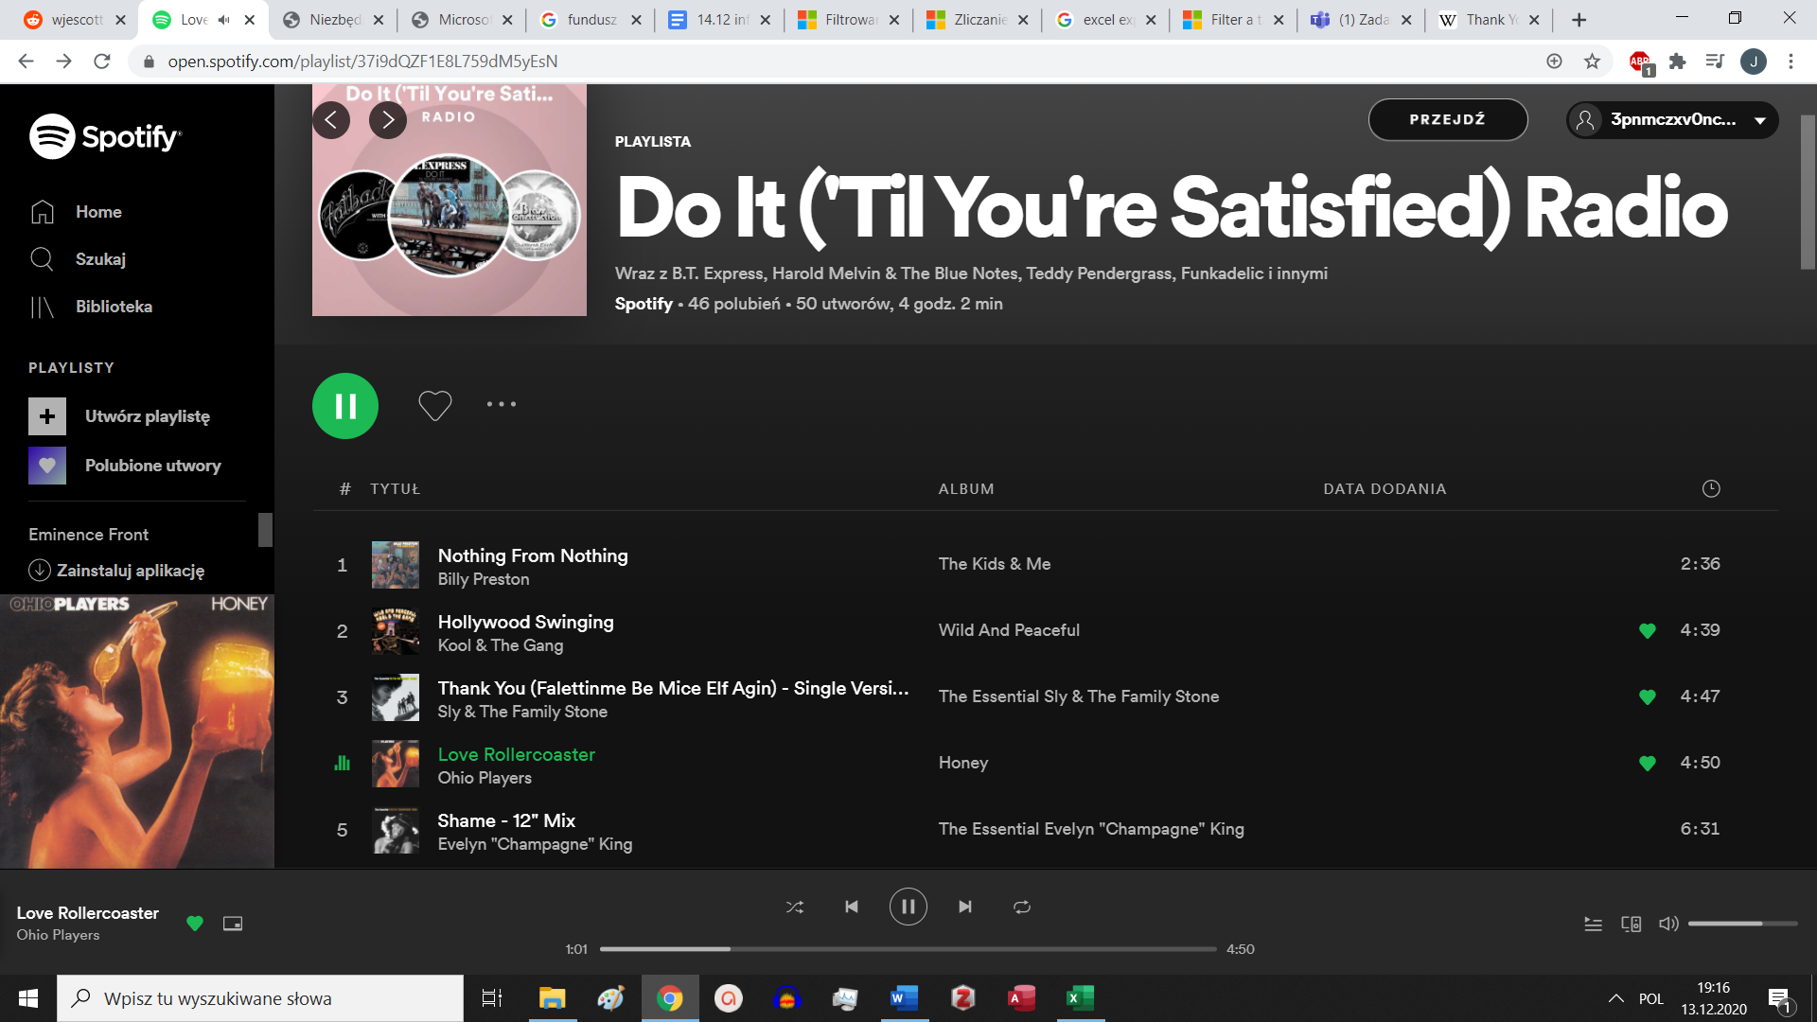Click the Spotify logo in sidebar
Viewport: 1817px width, 1022px height.
pyautogui.click(x=105, y=137)
